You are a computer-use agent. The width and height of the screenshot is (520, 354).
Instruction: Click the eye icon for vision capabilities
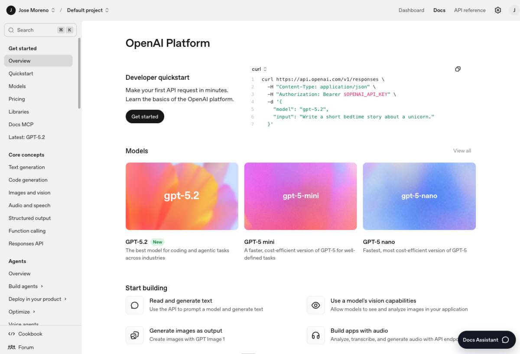(315, 305)
